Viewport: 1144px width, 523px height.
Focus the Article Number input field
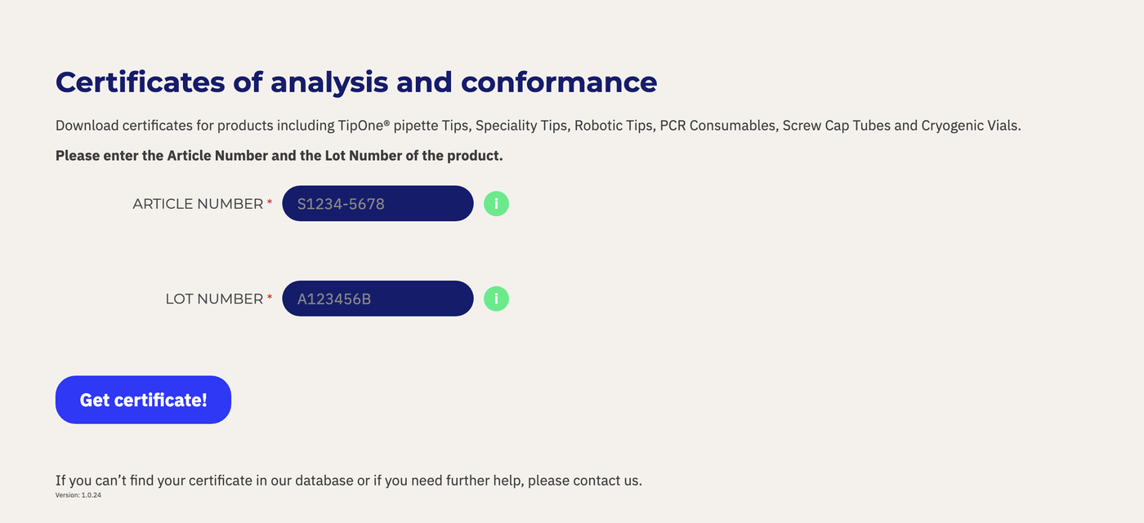point(378,203)
